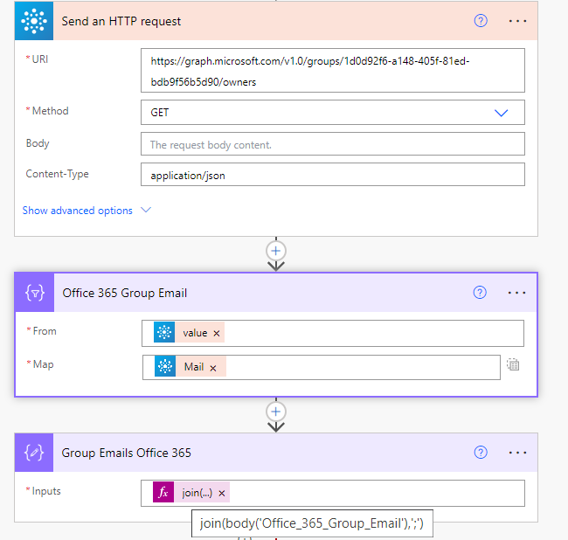The height and width of the screenshot is (540, 568).
Task: Select the Office 365 Group Email title
Action: (x=125, y=293)
